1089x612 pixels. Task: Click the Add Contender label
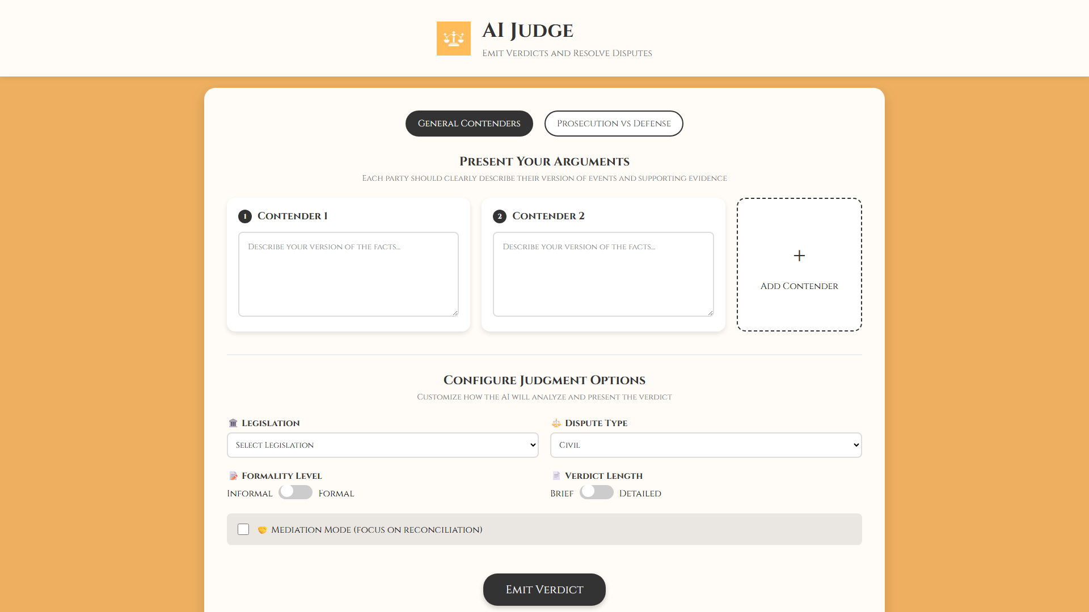tap(799, 286)
